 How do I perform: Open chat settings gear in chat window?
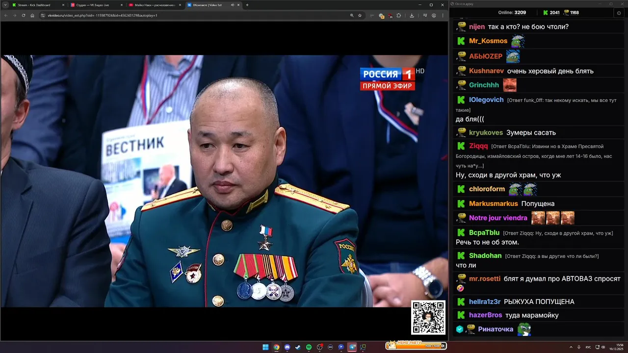(x=619, y=13)
